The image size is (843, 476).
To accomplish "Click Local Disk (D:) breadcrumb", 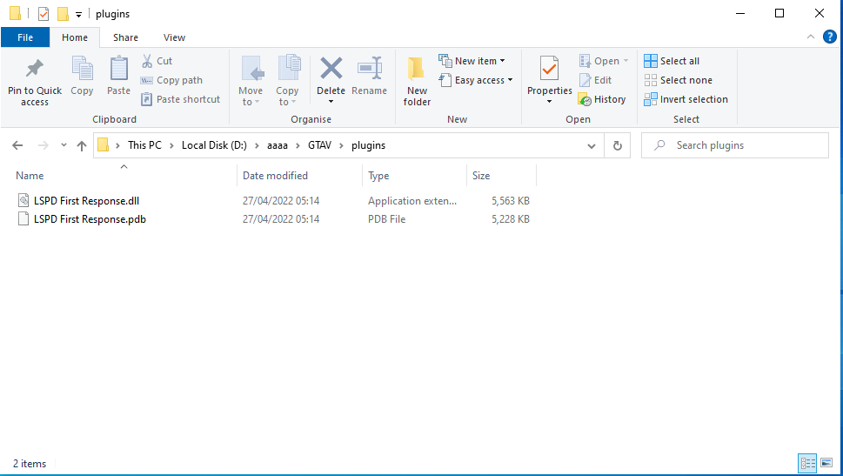I will (x=214, y=145).
